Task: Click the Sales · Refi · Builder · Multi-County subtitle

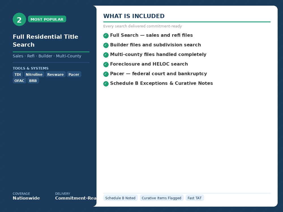Action: pyautogui.click(x=47, y=56)
